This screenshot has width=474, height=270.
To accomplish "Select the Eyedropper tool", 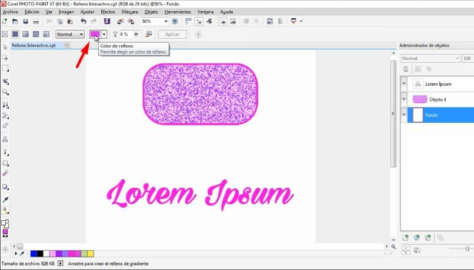I will pos(5,200).
